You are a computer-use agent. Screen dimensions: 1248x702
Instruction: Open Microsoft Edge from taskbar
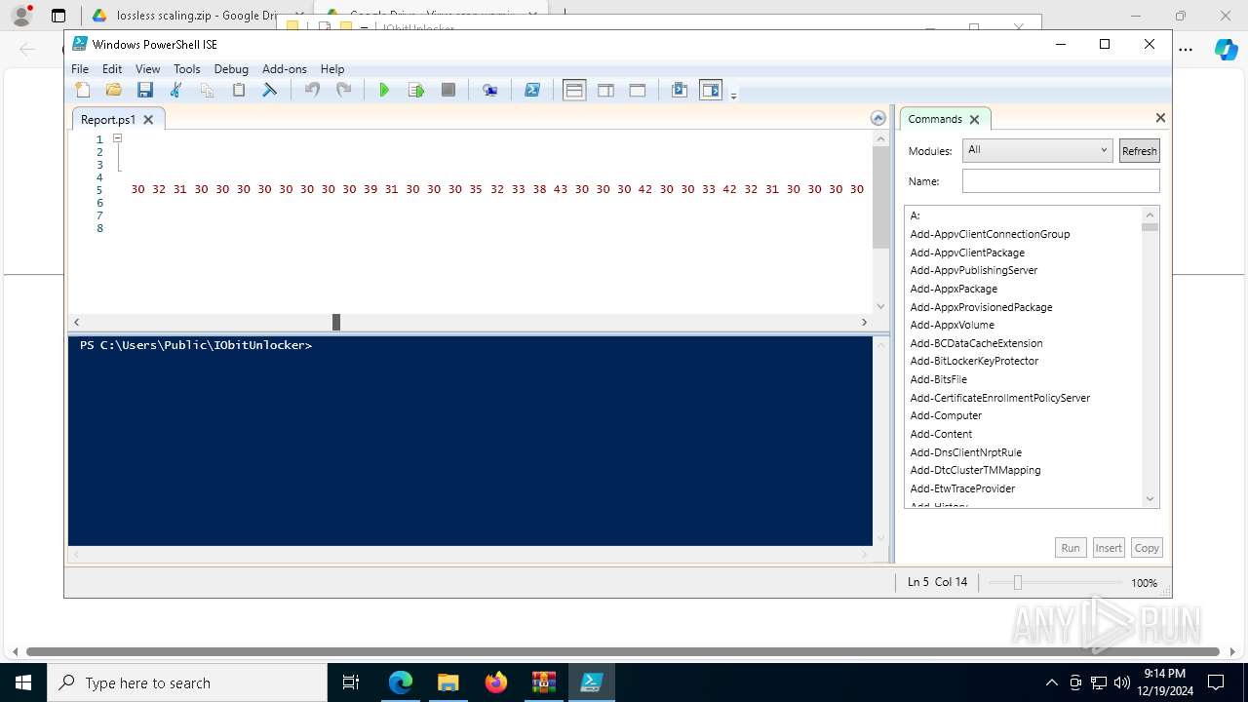pyautogui.click(x=401, y=682)
